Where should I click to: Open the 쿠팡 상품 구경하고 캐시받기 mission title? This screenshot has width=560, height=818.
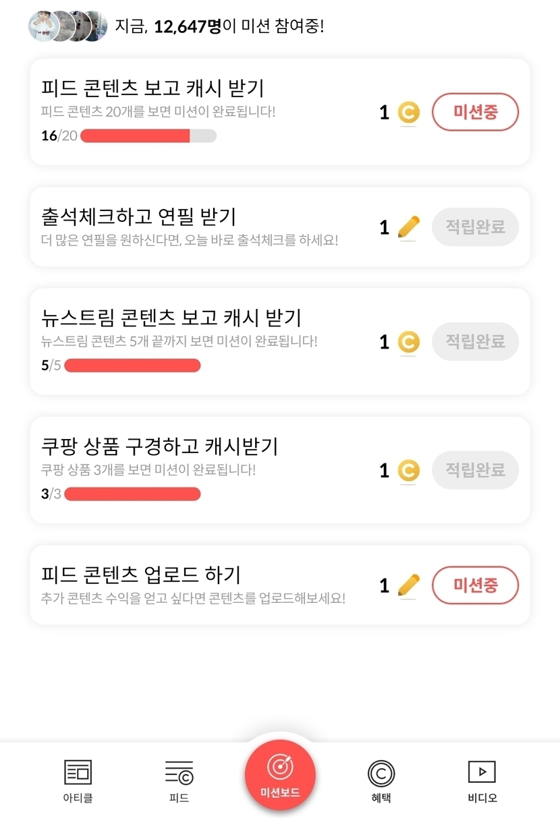pos(159,446)
